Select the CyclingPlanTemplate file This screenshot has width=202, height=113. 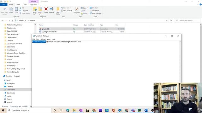tap(49, 32)
